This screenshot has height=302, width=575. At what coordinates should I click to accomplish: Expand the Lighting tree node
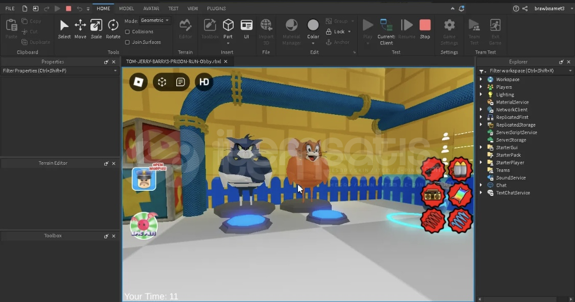(481, 94)
